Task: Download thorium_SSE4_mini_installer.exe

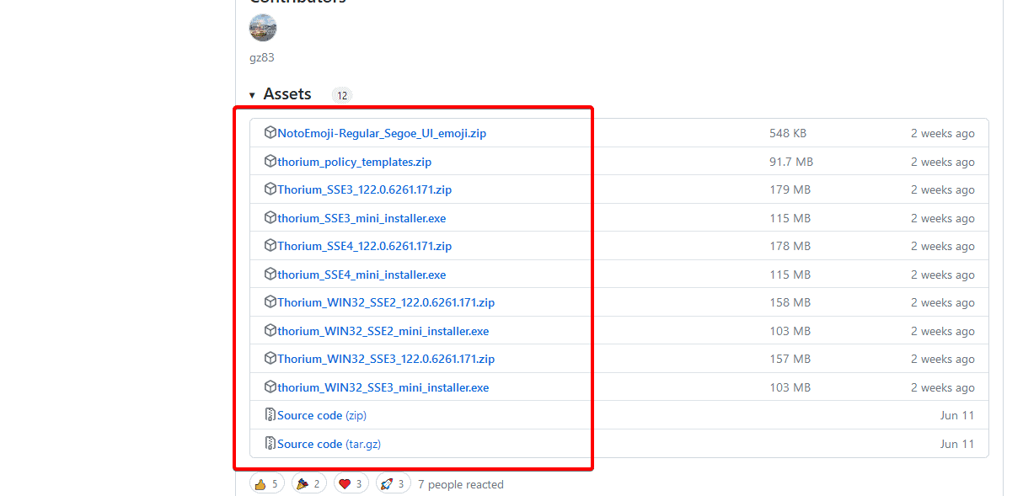Action: pos(362,275)
